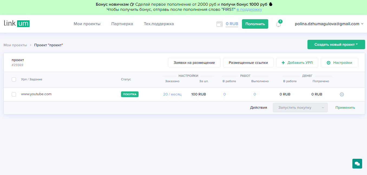Expand the account email dropdown
The height and width of the screenshot is (175, 367).
coord(329,24)
